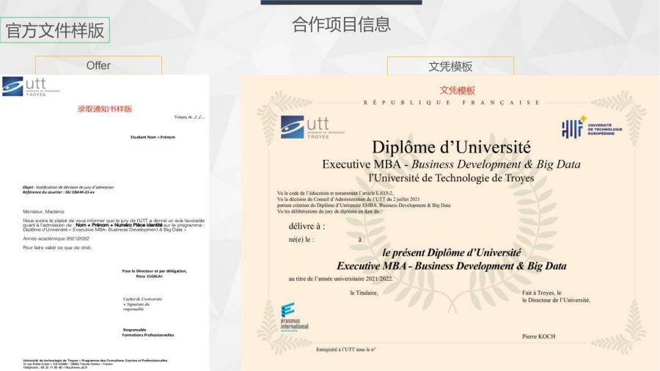Viewport: 660px width, 371px height.
Task: Click the 官方文件样版 label box
Action: click(55, 30)
